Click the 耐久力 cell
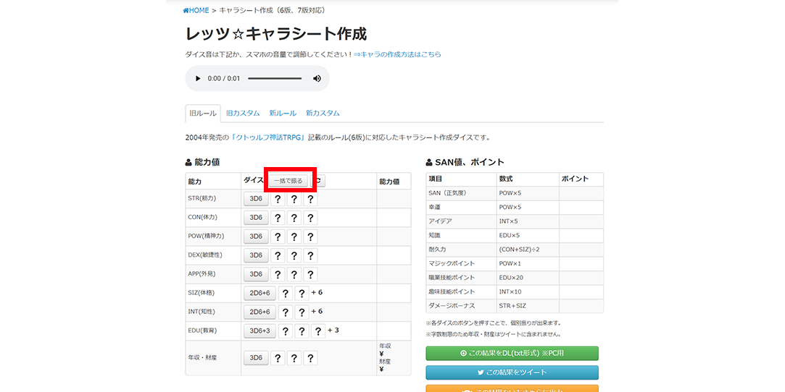785x392 pixels. coord(461,250)
